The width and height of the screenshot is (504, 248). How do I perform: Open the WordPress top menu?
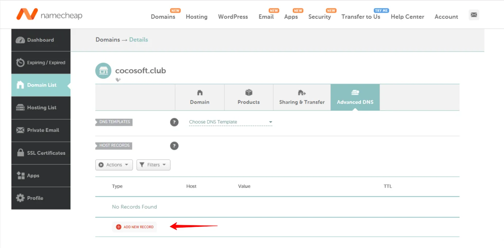(x=233, y=17)
